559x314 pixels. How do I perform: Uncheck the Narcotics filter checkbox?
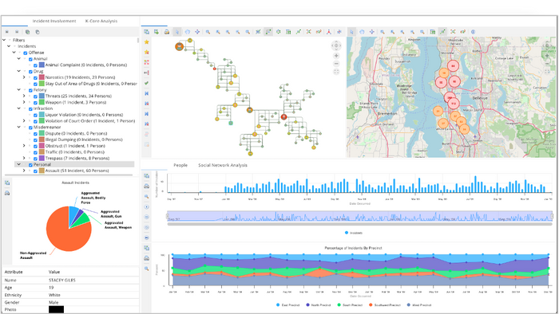35,77
